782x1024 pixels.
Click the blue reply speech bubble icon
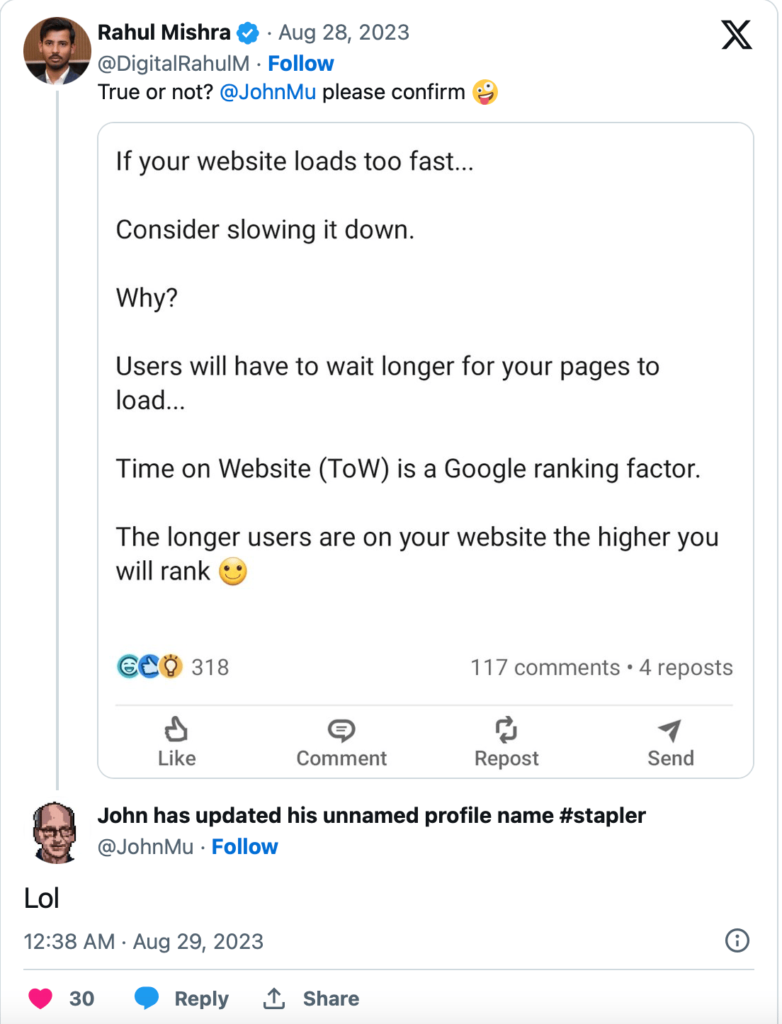pyautogui.click(x=147, y=998)
